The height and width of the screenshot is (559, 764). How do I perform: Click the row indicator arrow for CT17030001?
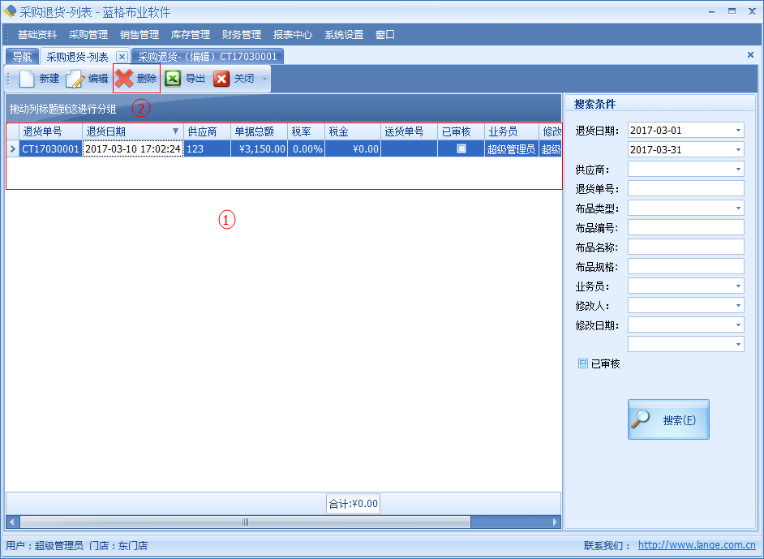tap(12, 149)
